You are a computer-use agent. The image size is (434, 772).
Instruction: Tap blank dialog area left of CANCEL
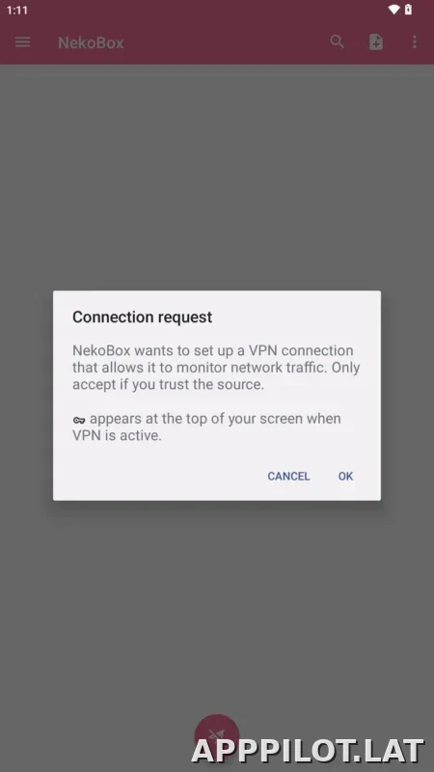pyautogui.click(x=162, y=476)
